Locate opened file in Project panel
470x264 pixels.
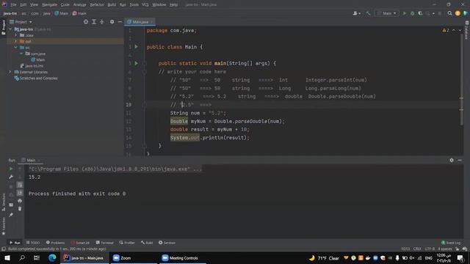click(86, 22)
